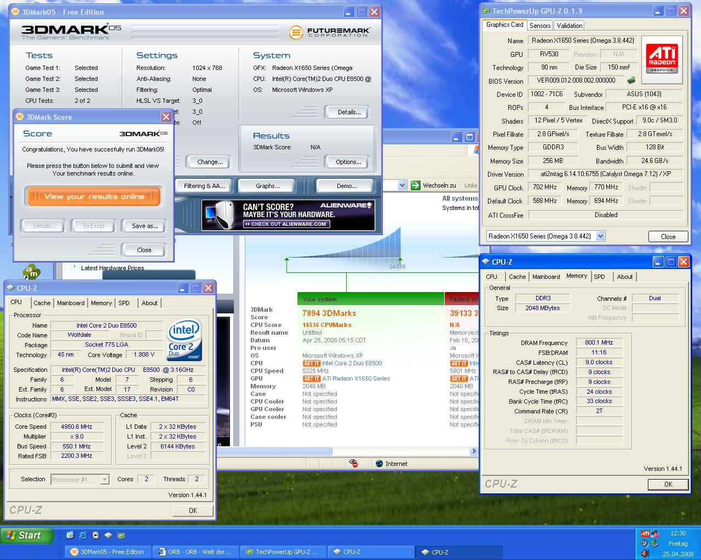Click the browser horizontal scrollbar right arrow
Image resolution: width=701 pixels, height=560 pixels.
[474, 451]
